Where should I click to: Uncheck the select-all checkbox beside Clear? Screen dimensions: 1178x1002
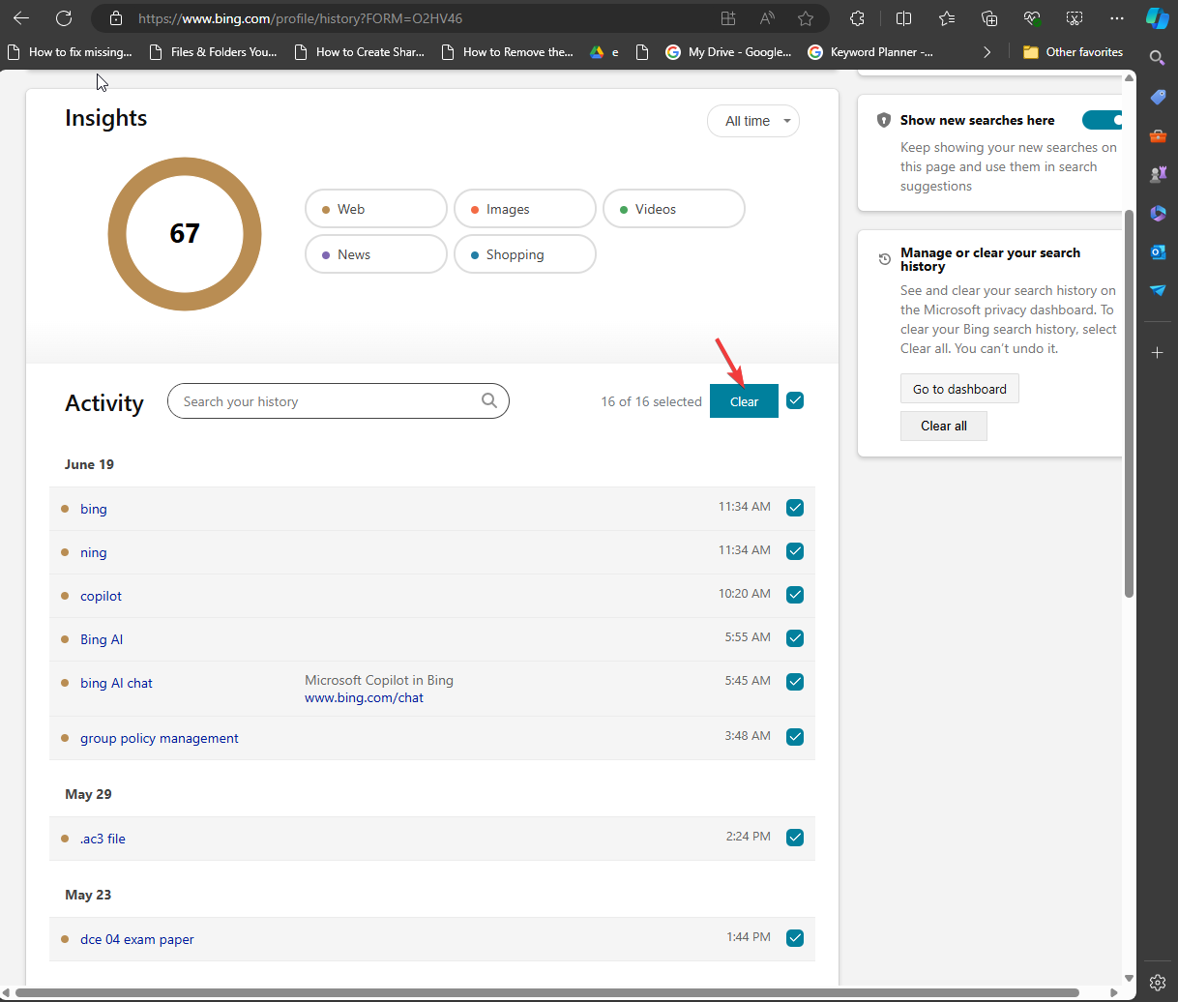[x=795, y=400]
